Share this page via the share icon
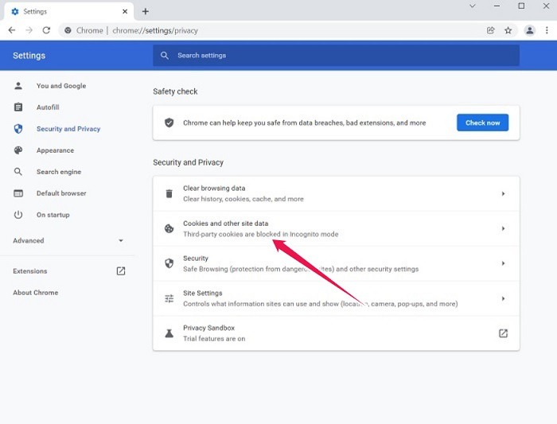 coord(491,30)
